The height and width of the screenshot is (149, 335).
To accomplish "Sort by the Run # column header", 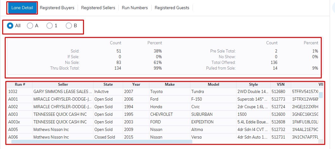I will 20,84.
